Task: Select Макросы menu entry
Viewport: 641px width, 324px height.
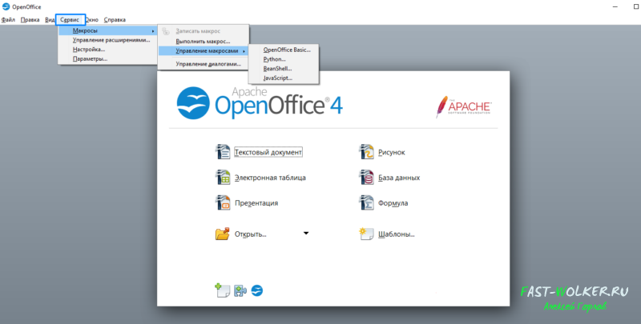Action: pos(107,30)
